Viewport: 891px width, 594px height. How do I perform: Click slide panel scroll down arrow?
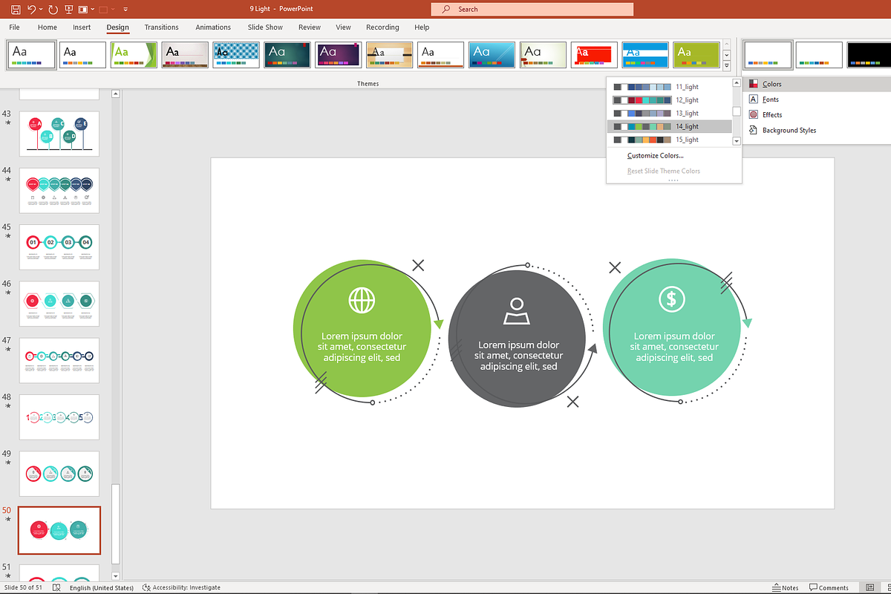coord(115,575)
